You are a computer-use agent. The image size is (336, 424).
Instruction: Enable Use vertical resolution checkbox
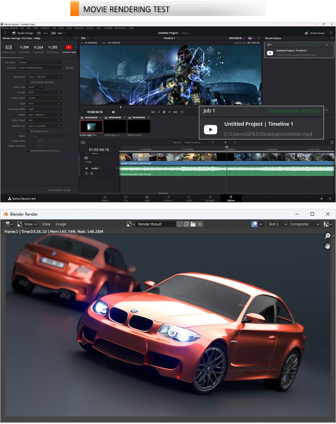point(28,82)
